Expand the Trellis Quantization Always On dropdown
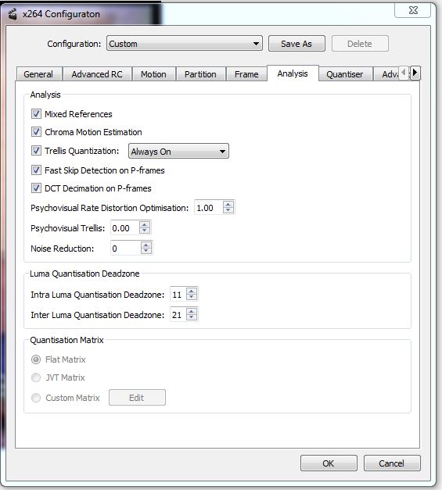 178,152
